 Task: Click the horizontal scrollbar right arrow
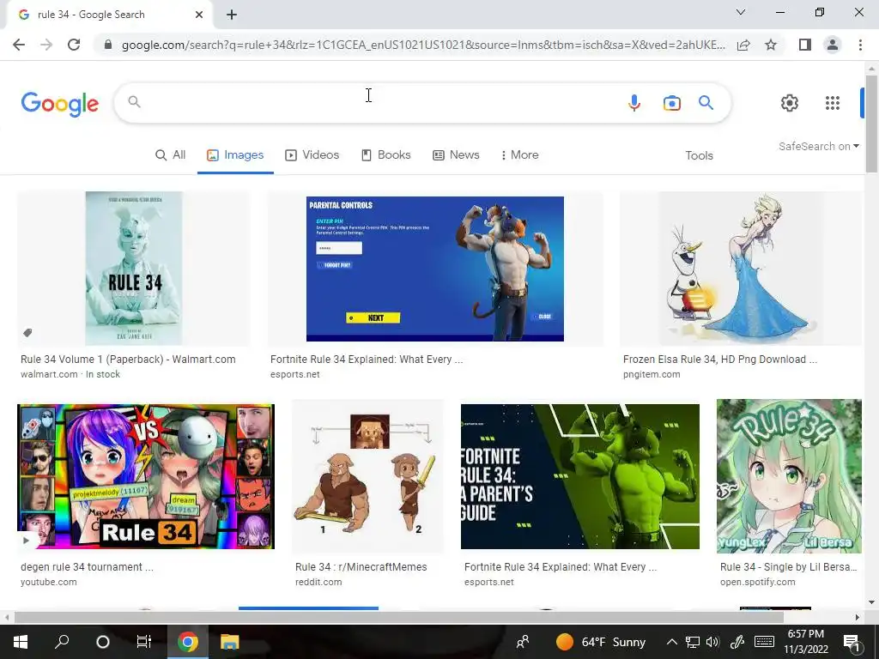point(858,618)
